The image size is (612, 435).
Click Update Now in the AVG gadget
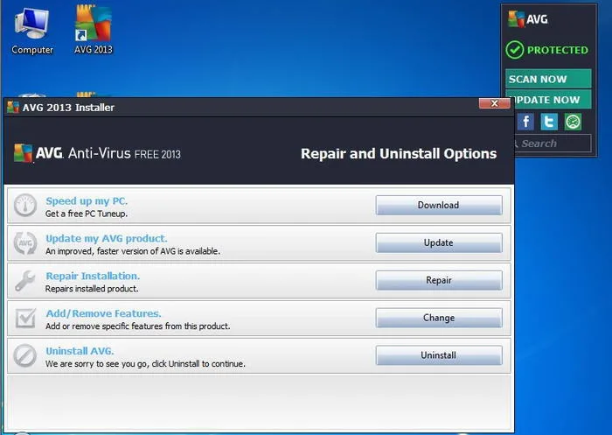(x=550, y=99)
